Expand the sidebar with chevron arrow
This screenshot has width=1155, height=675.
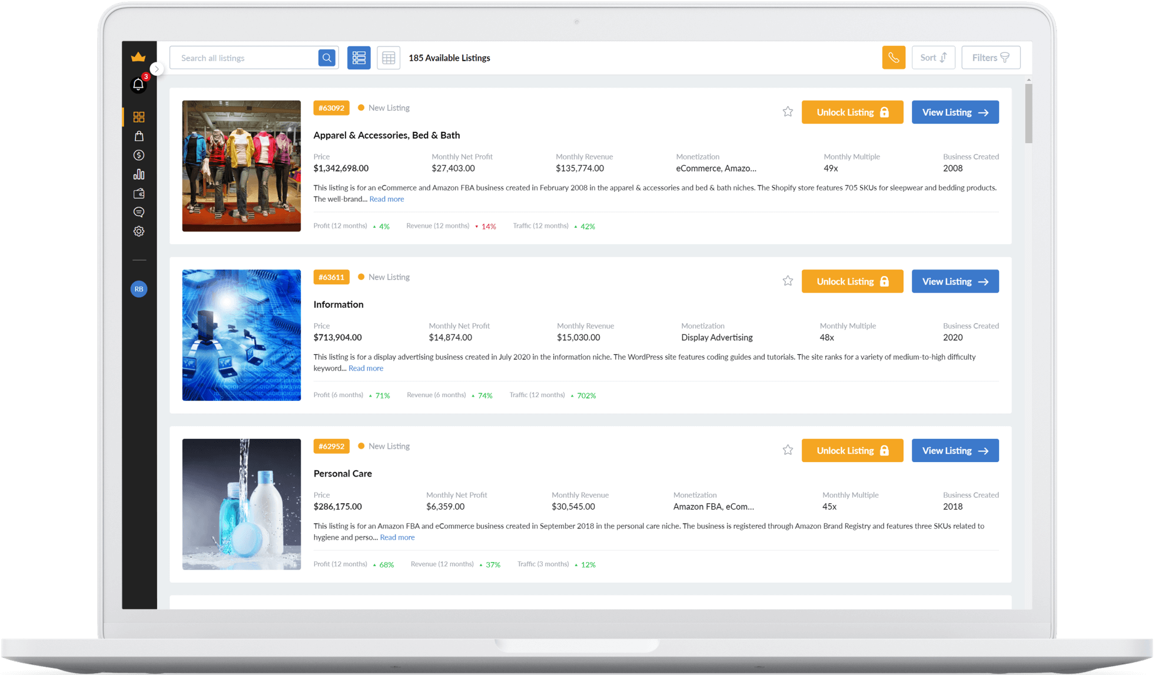click(x=157, y=69)
